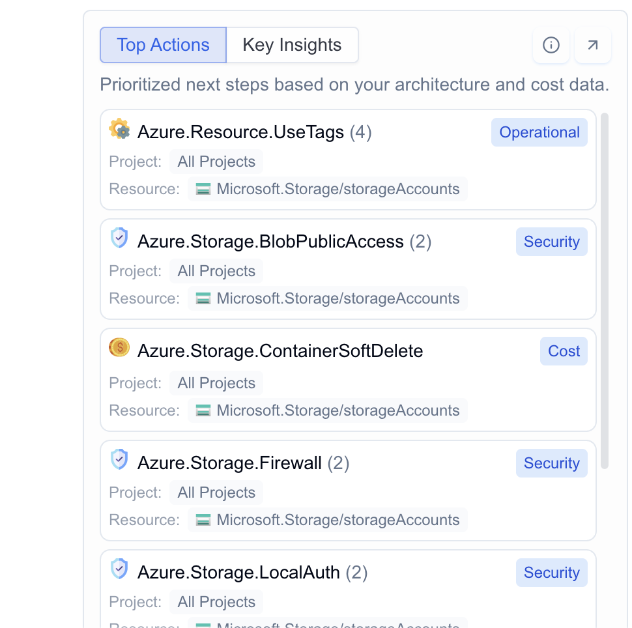Click the gear icon beside Azure.Resource.UseTags
632x628 pixels.
(x=119, y=129)
